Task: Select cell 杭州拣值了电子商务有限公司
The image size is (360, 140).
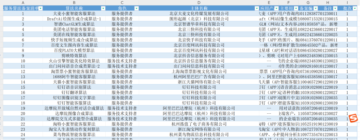Action: tap(199, 124)
